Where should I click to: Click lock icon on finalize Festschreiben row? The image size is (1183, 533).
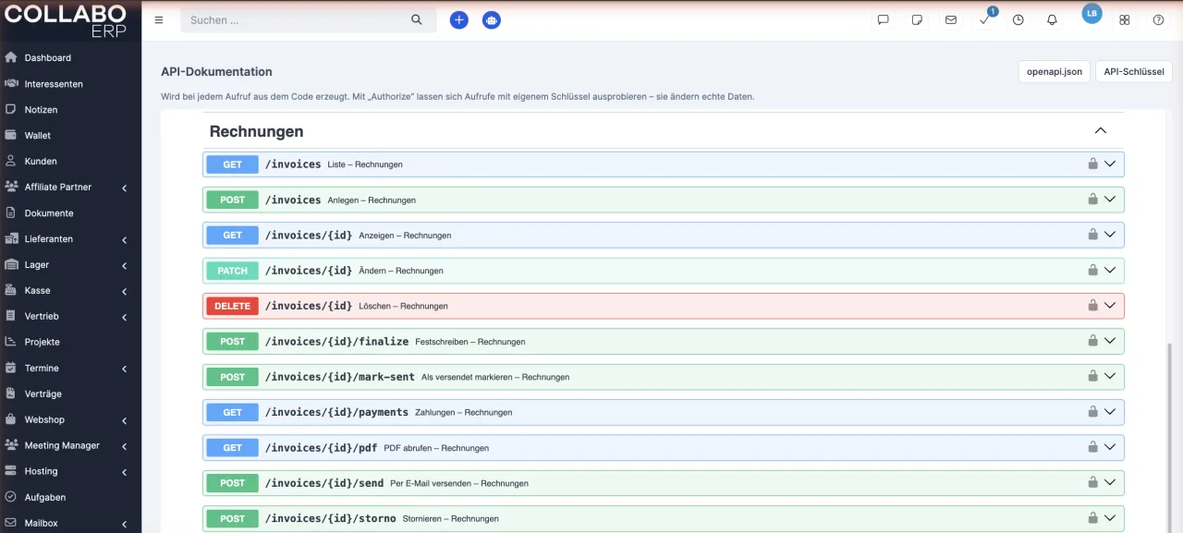[x=1092, y=341]
